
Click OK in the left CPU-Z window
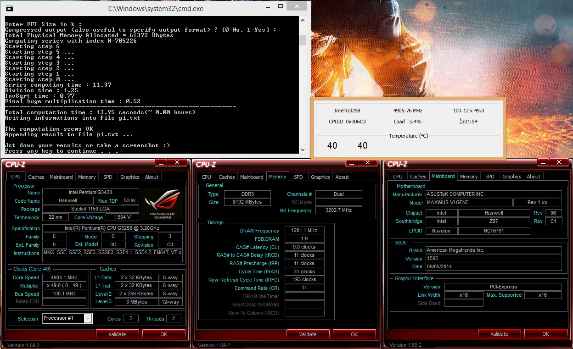point(163,334)
